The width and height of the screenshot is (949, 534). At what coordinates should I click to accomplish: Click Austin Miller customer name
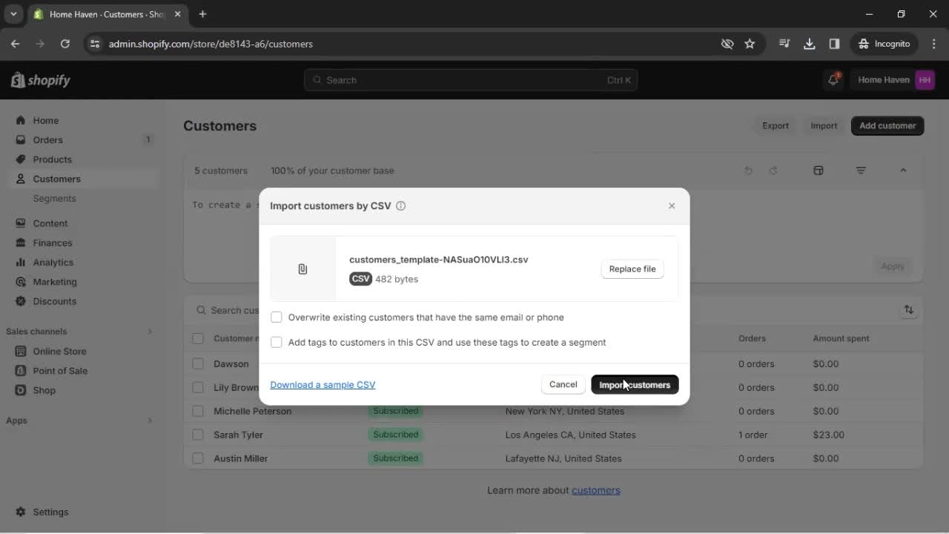pyautogui.click(x=240, y=458)
